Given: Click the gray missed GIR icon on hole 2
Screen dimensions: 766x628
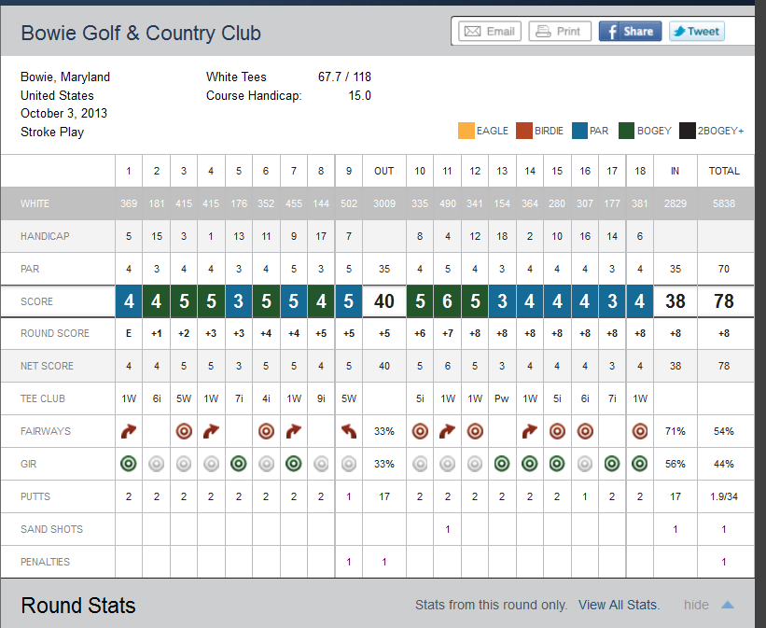Looking at the screenshot, I should pos(157,464).
